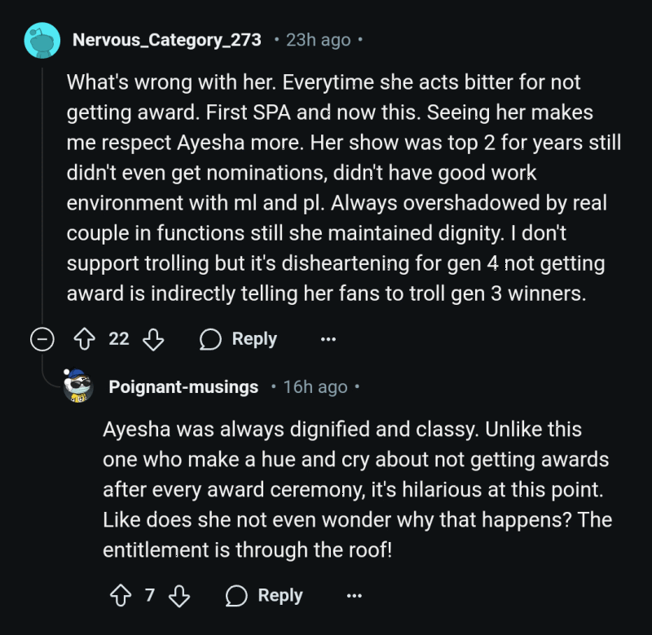Open more options for the first comment
Screen dimensions: 652x635
point(328,339)
